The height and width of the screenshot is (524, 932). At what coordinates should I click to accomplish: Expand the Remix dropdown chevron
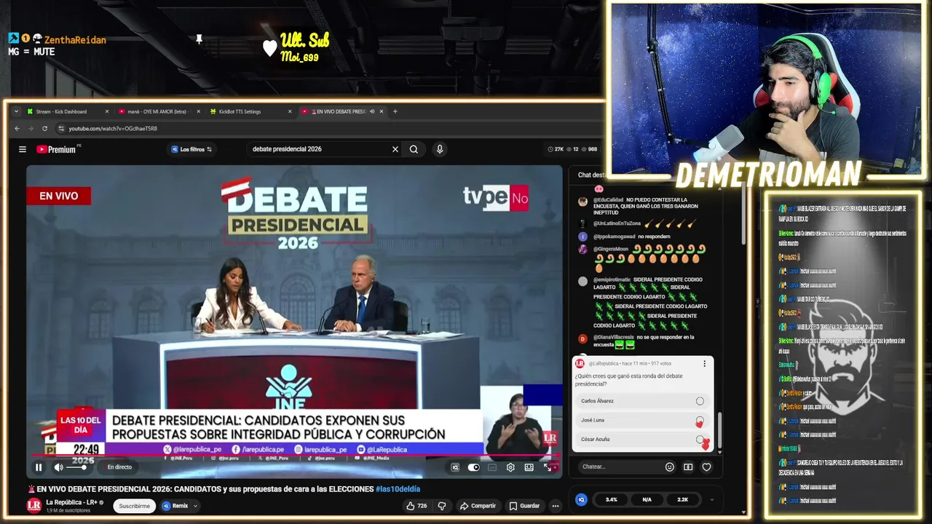click(x=195, y=506)
